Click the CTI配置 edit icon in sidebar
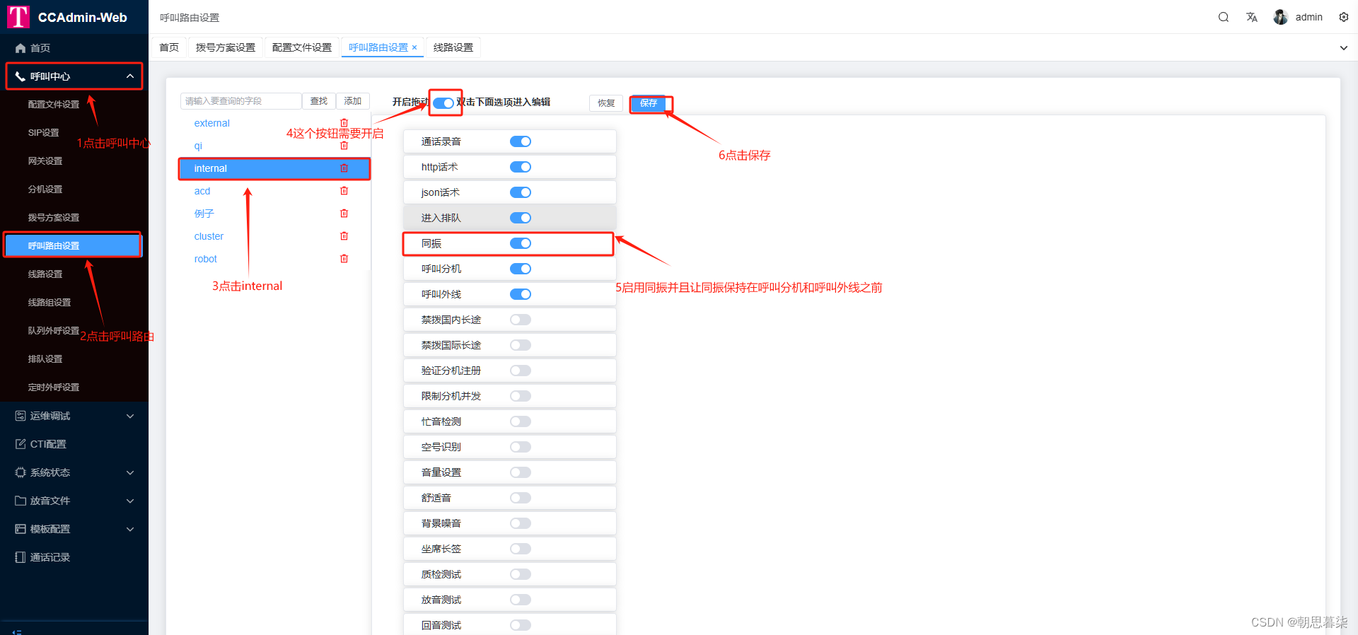The width and height of the screenshot is (1358, 635). (x=21, y=444)
